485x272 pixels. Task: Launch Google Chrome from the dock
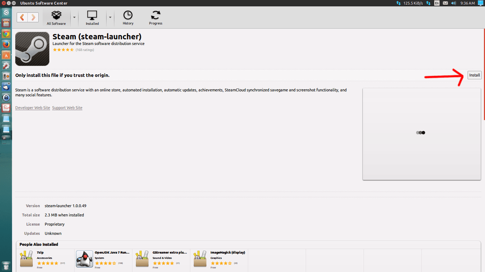point(6,33)
